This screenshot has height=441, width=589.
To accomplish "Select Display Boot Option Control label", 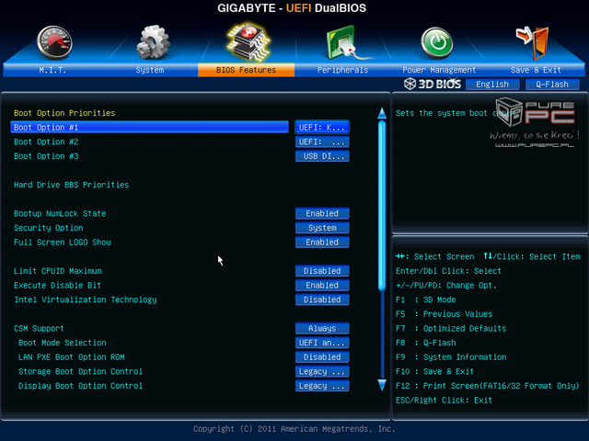I will [80, 386].
